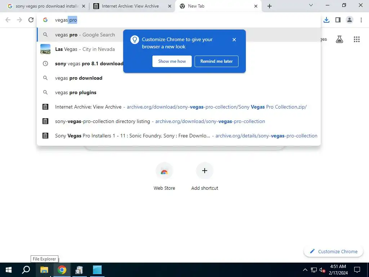
Task: Open the Windows Start menu
Action: point(9,270)
